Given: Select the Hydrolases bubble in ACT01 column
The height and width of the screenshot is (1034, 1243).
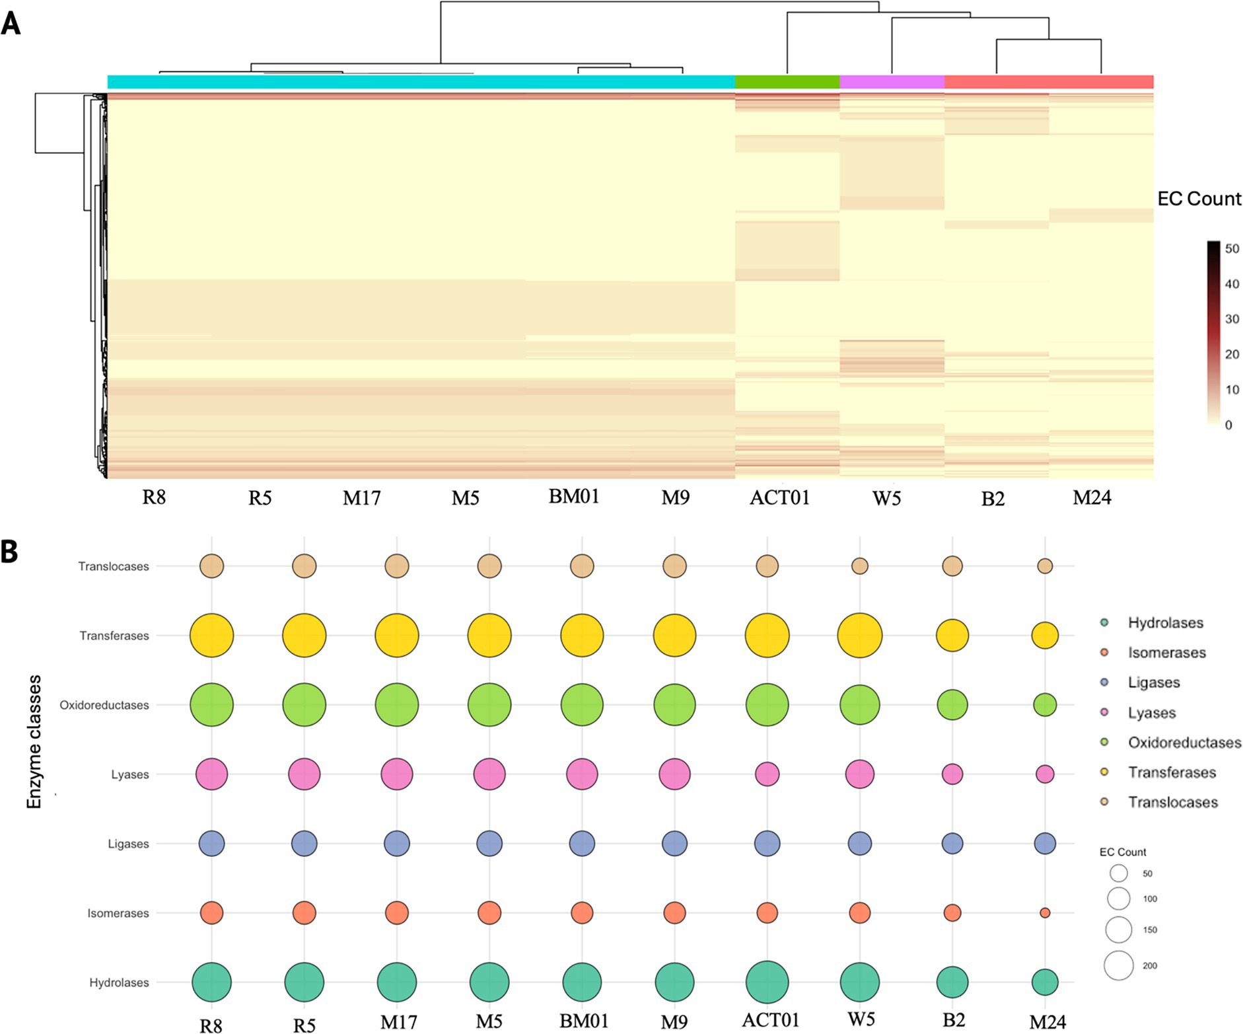Looking at the screenshot, I should point(767,982).
